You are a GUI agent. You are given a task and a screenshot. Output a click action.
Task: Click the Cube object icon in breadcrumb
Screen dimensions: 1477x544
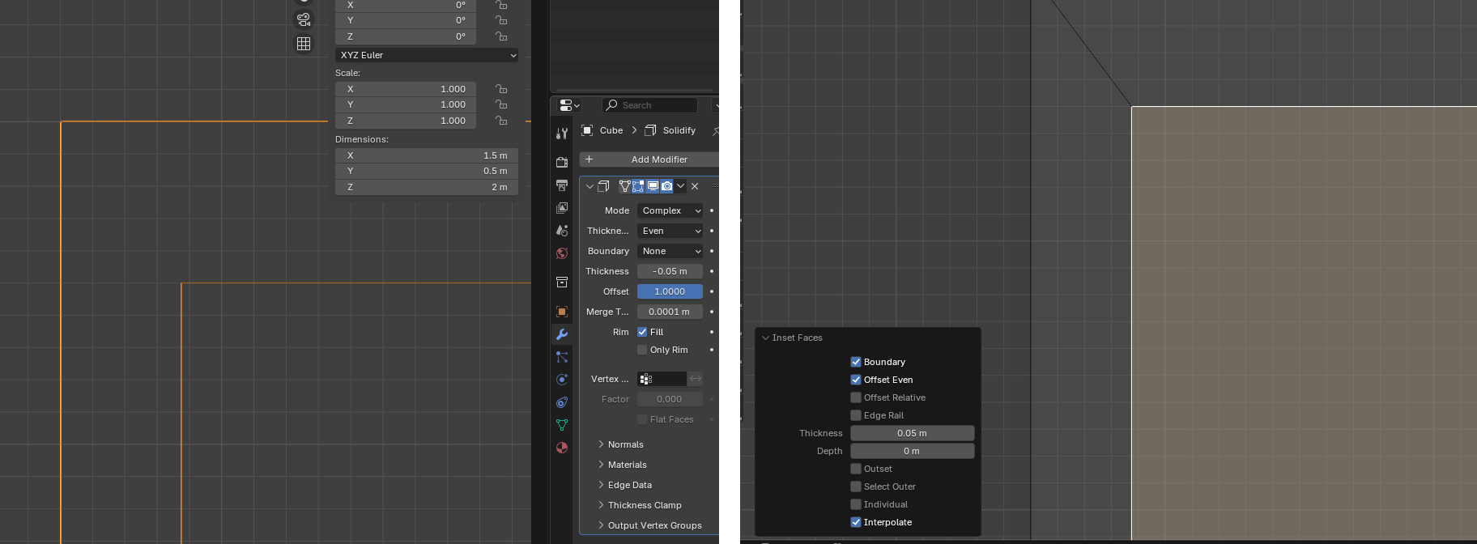pos(588,130)
